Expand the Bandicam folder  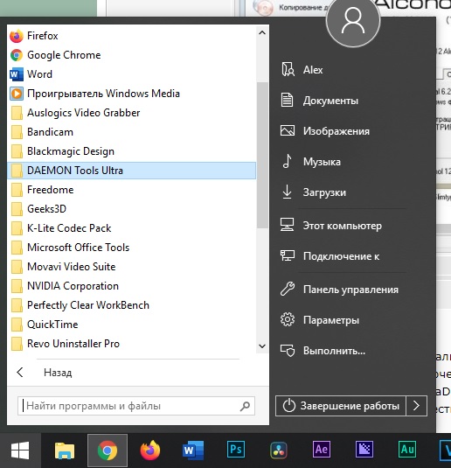point(131,132)
